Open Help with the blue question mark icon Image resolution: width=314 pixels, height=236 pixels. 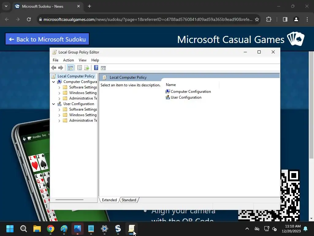click(x=96, y=68)
